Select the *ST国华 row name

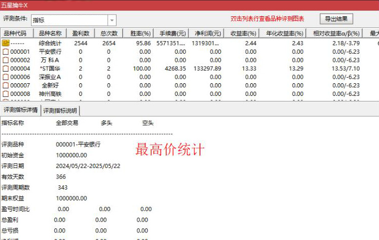[50, 68]
